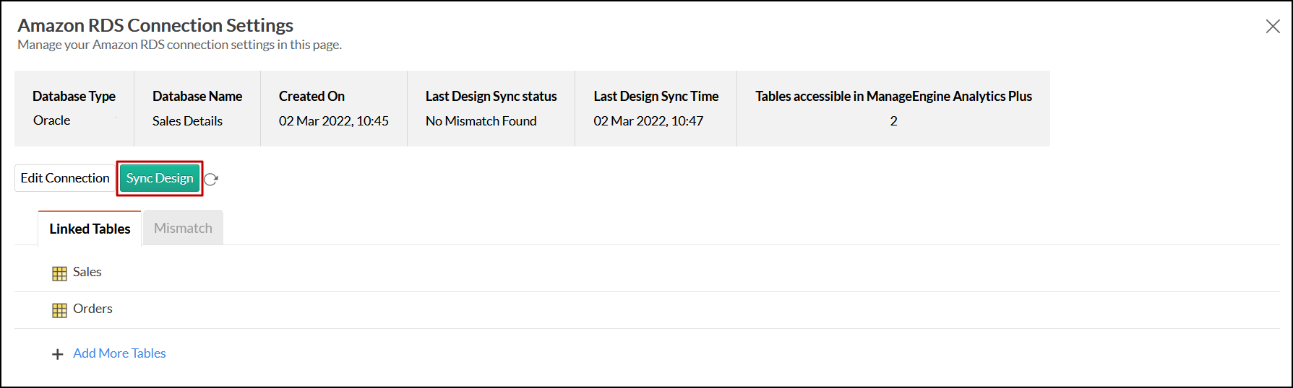1293x388 pixels.
Task: Select the Orders linked table name
Action: click(x=93, y=309)
